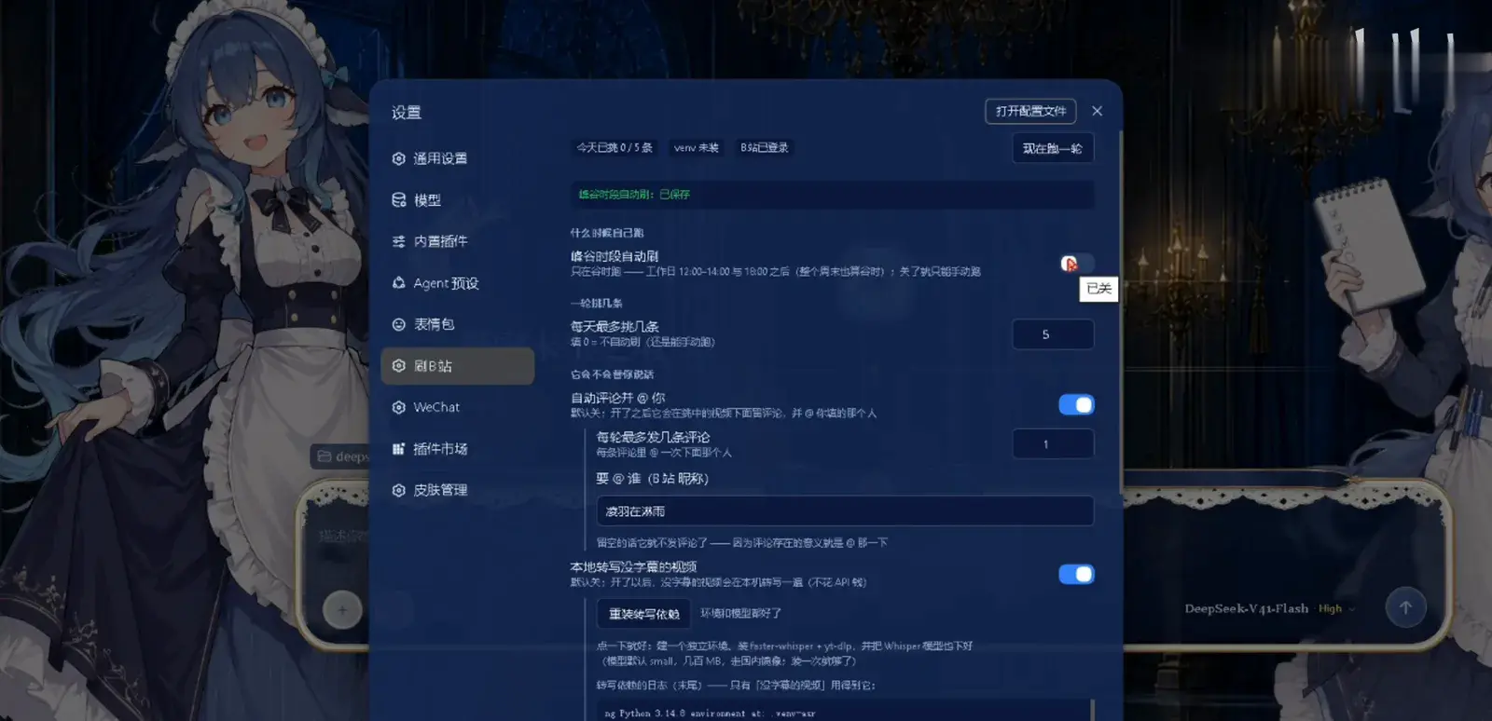Select the 刷B站 settings section
The width and height of the screenshot is (1492, 721).
[458, 366]
